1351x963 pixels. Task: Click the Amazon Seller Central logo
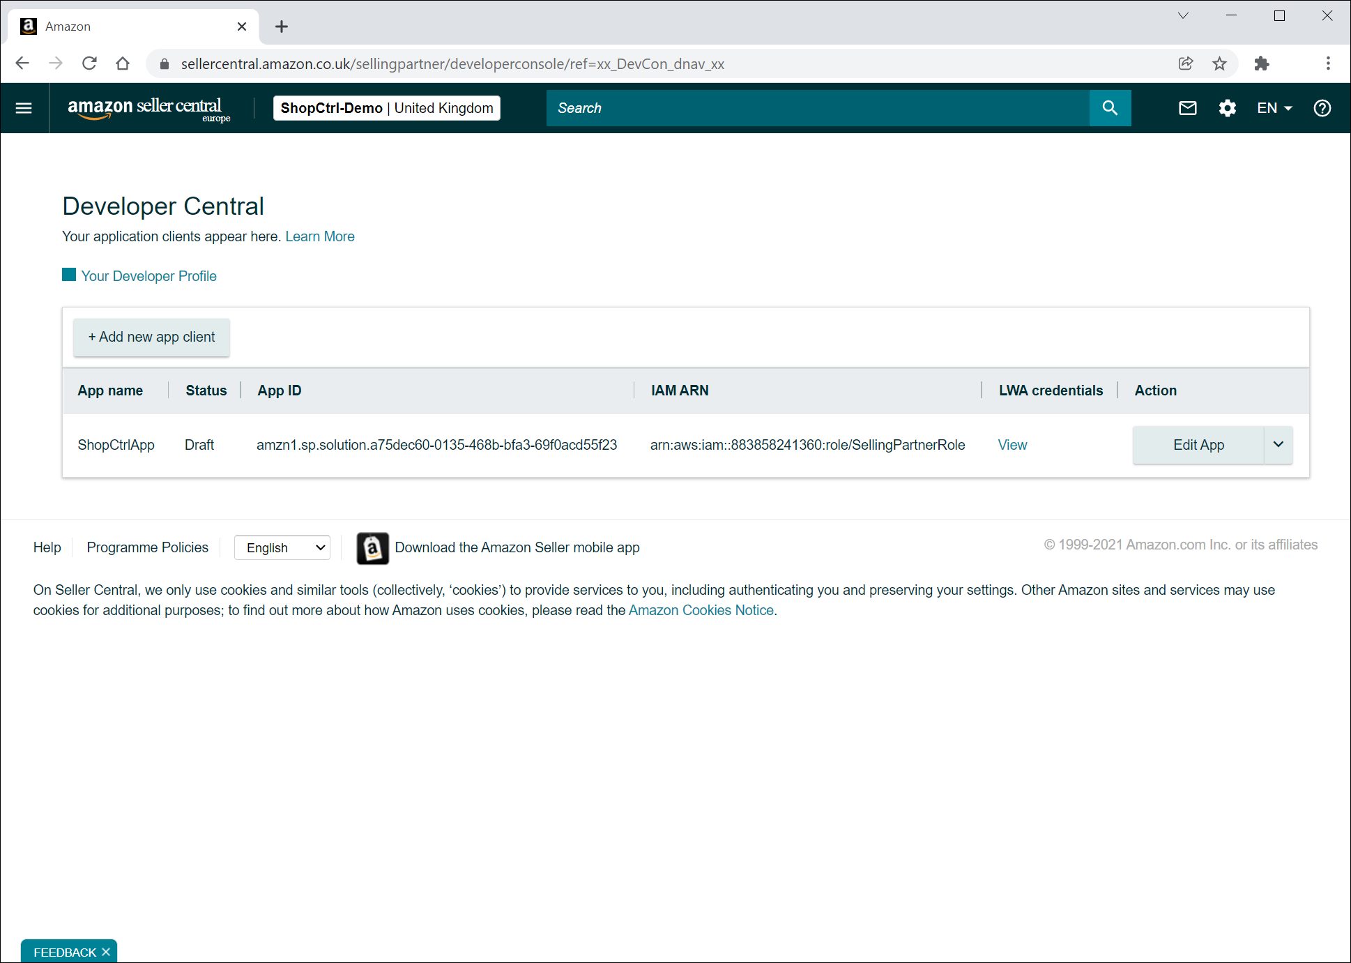[148, 109]
